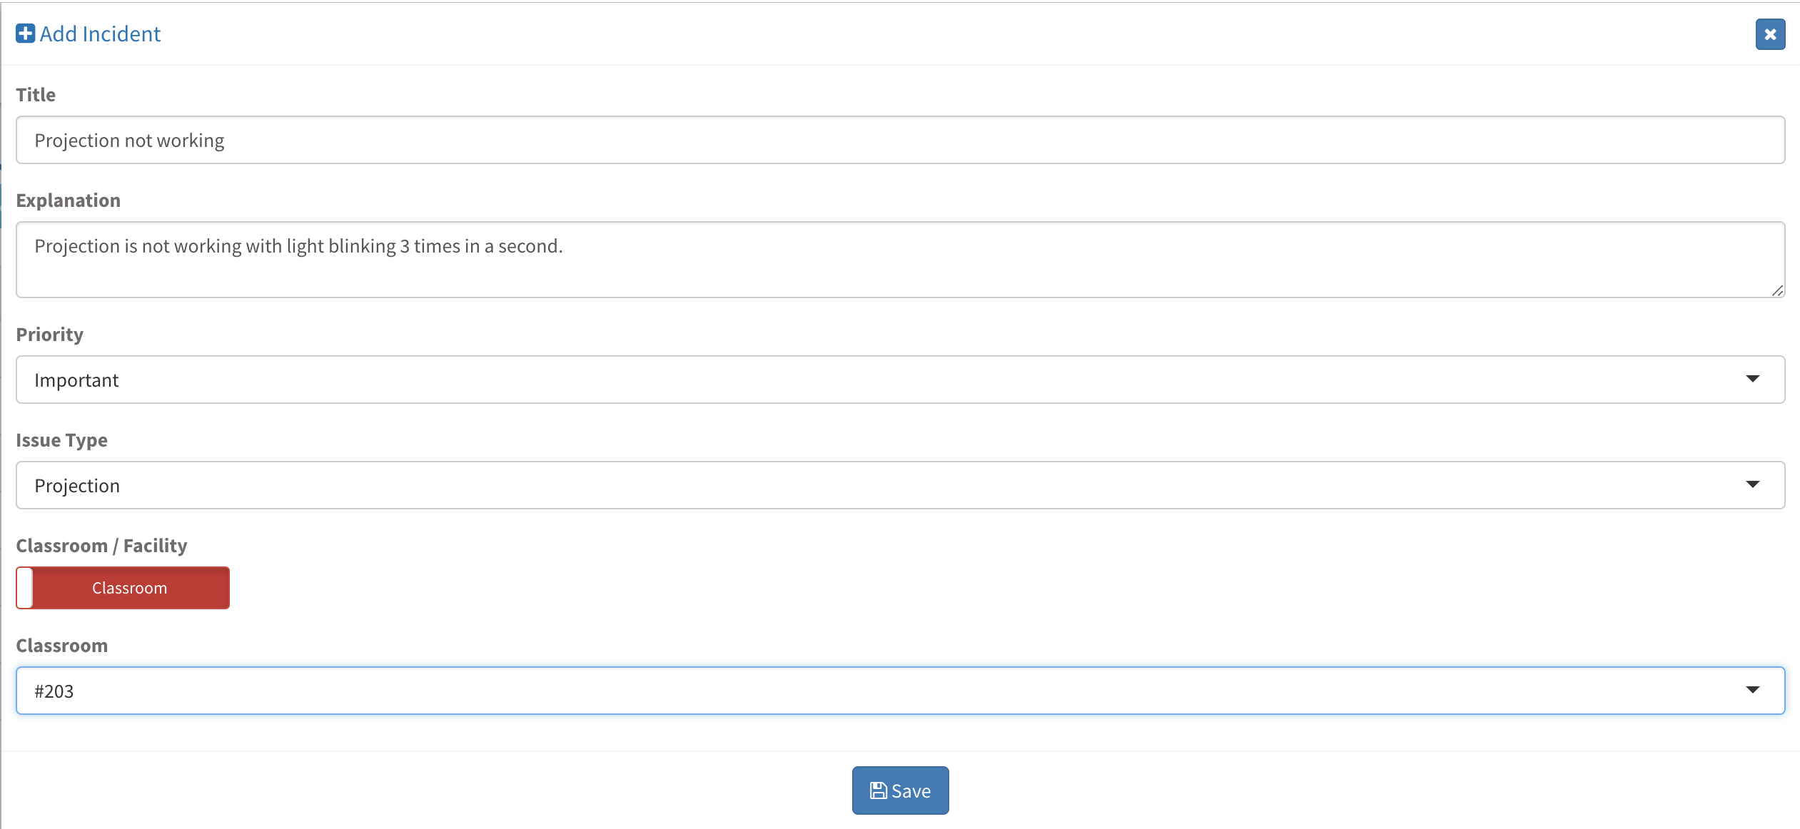
Task: Click the Explanation textarea resize handle
Action: click(x=1777, y=290)
